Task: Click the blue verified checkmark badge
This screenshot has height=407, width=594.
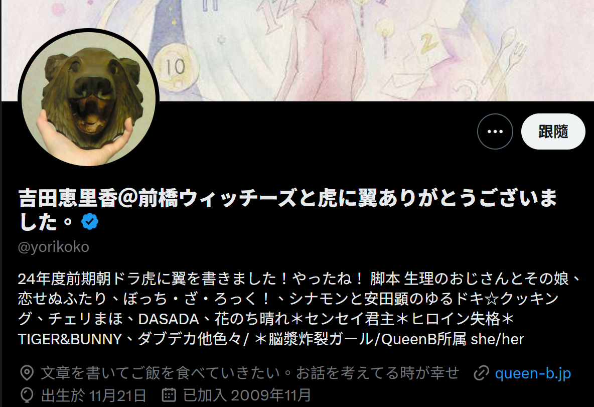Action: tap(90, 222)
